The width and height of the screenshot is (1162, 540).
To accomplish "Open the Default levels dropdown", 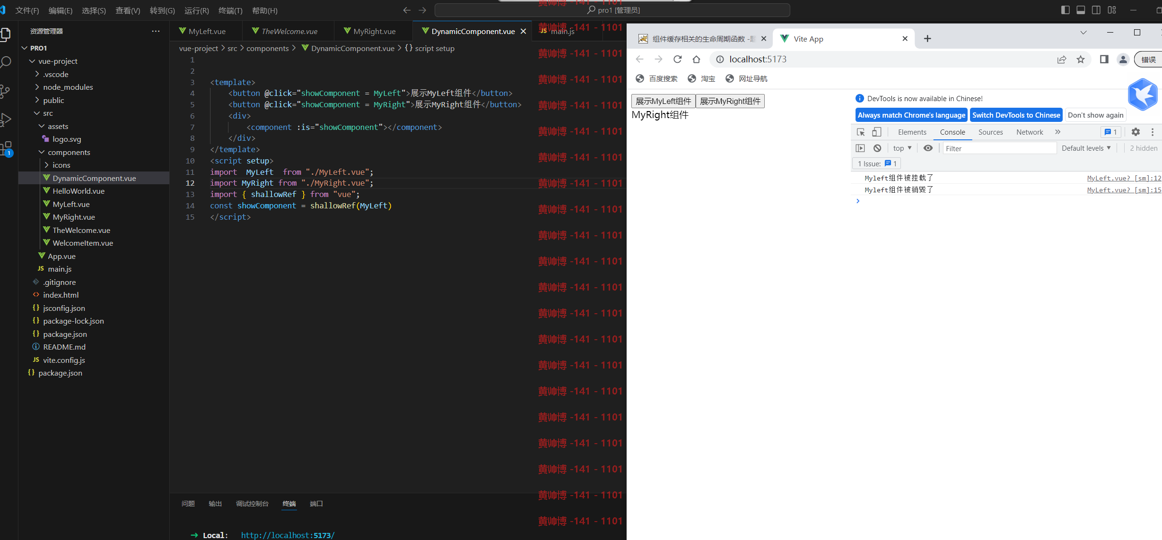I will click(x=1086, y=148).
